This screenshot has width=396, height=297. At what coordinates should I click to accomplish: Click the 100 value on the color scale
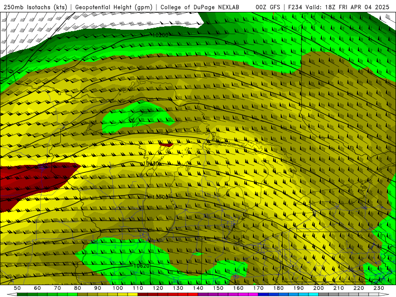(x=117, y=288)
